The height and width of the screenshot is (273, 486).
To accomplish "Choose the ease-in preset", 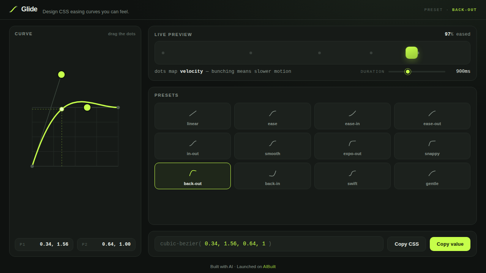I will coord(352,116).
